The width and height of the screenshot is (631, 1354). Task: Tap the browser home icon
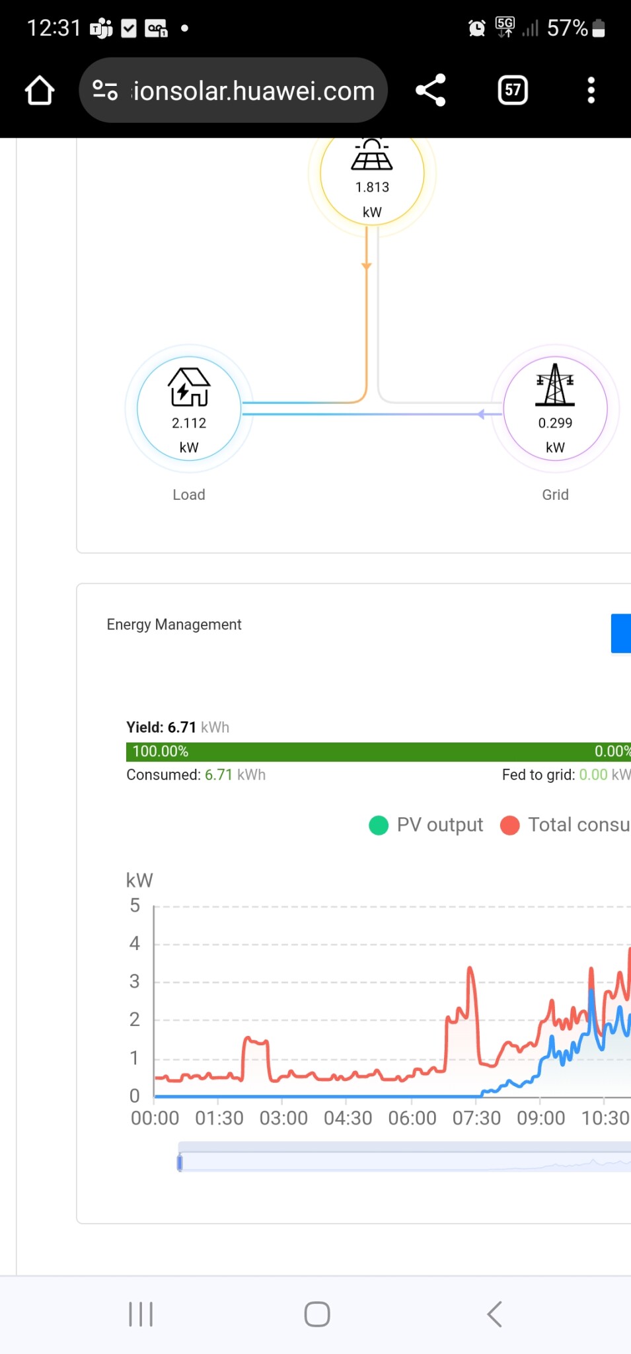point(40,91)
